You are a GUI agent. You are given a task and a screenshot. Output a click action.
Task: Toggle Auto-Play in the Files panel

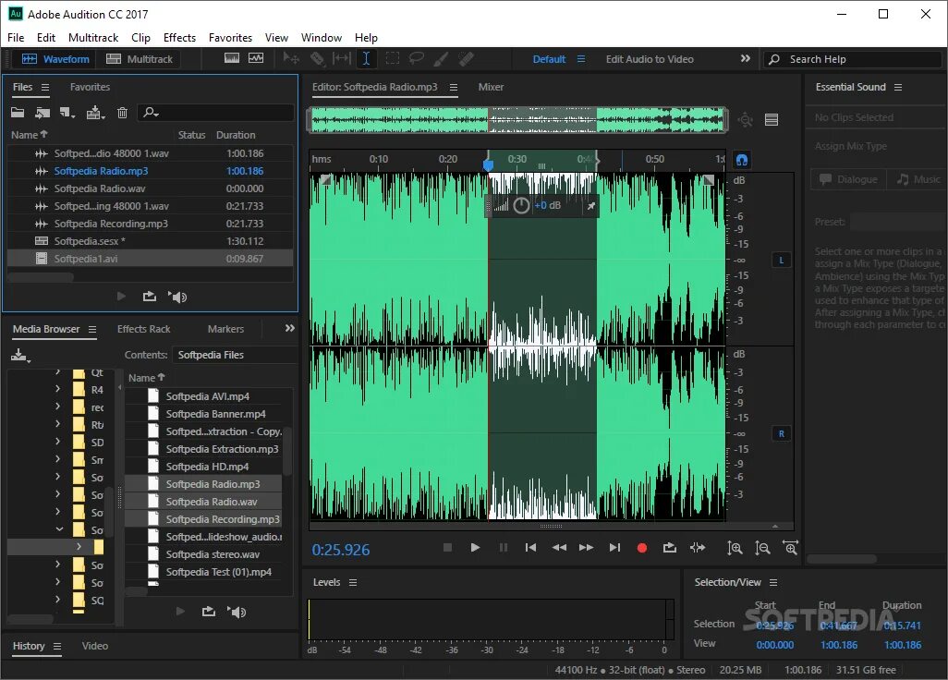[178, 297]
